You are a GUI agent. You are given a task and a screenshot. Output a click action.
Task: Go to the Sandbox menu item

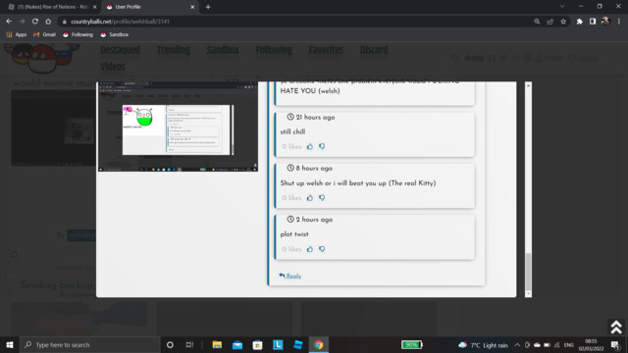click(x=223, y=50)
